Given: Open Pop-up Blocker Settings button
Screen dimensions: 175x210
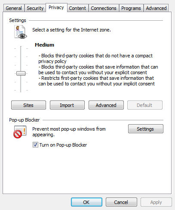Looking at the screenshot, I should 146,129.
